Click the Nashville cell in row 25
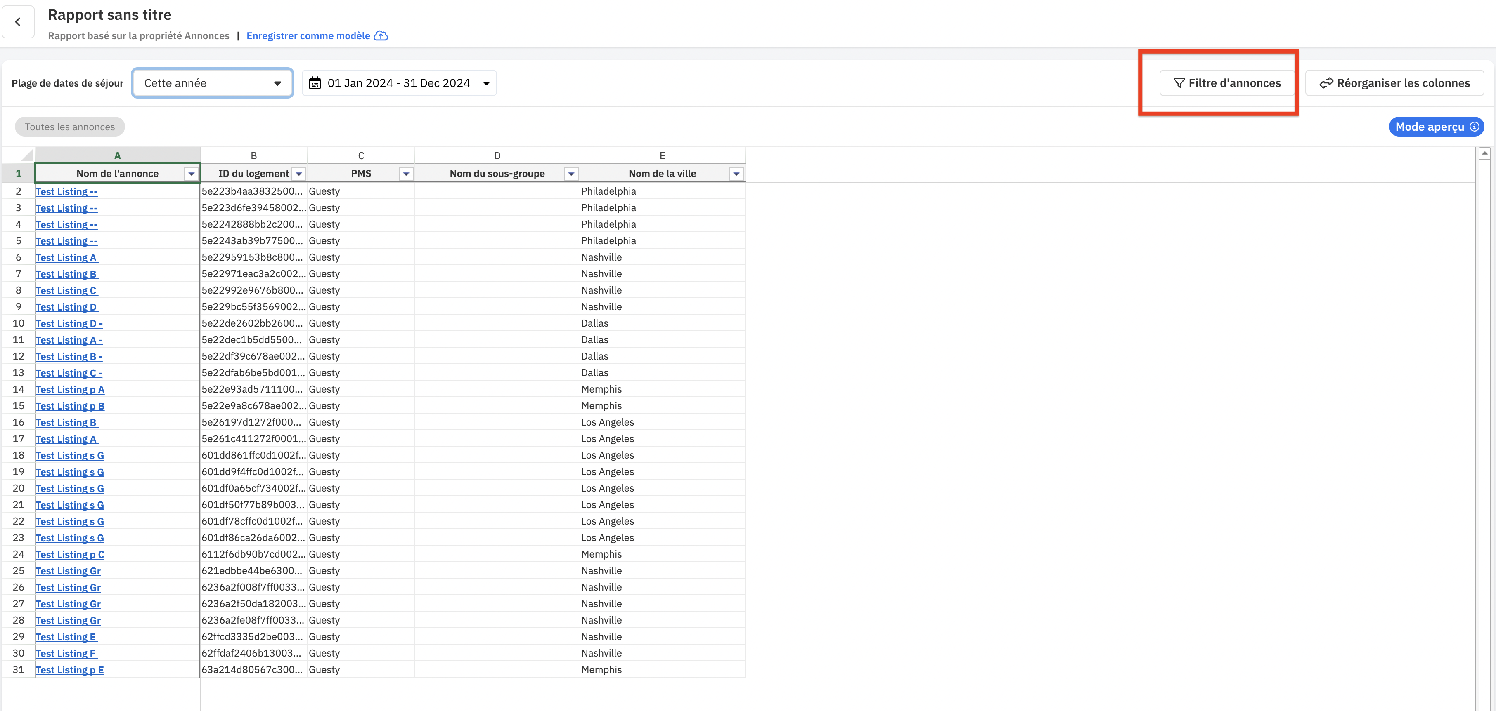The height and width of the screenshot is (711, 1496). pyautogui.click(x=662, y=570)
